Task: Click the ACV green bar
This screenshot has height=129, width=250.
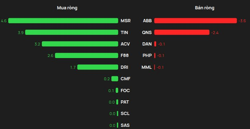Action: click(80, 44)
